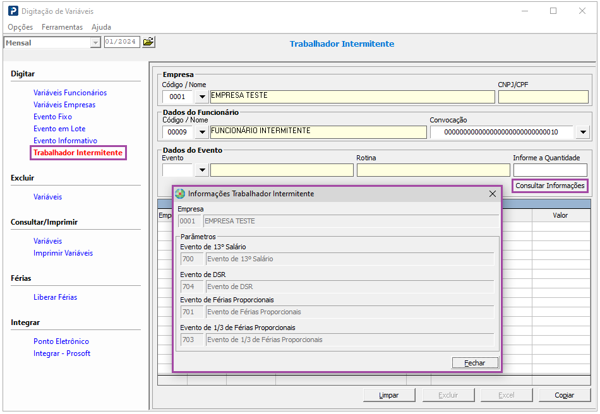Click the FUNCIONÁRIO INTERMITENTE name field
Screen dimensions: 600x414
(318, 133)
